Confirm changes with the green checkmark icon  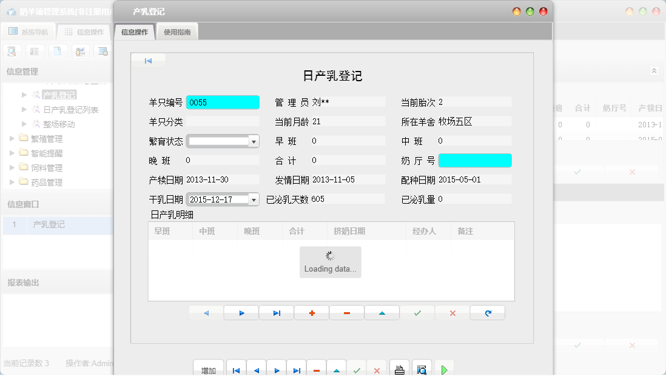coord(417,312)
